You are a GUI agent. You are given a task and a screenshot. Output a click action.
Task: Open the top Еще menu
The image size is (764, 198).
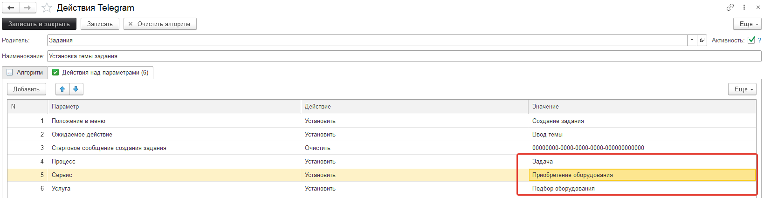747,24
